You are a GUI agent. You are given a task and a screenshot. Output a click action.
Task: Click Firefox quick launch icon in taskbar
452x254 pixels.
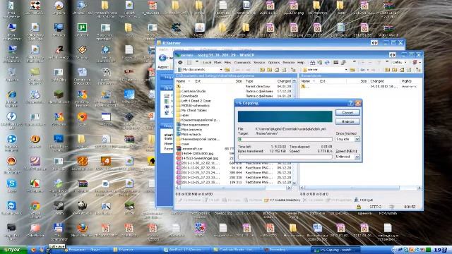(x=33, y=250)
